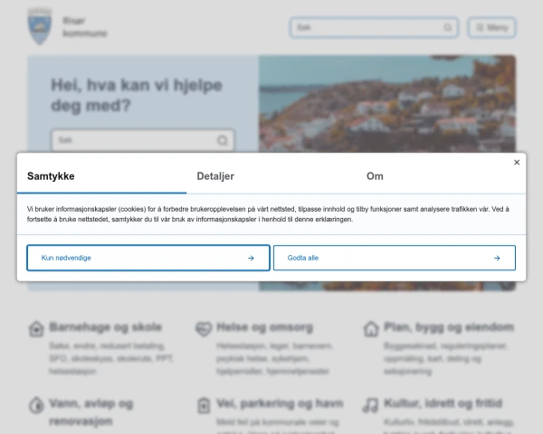The width and height of the screenshot is (543, 434).
Task: Click the arrow icon in Godta alle
Action: (497, 259)
